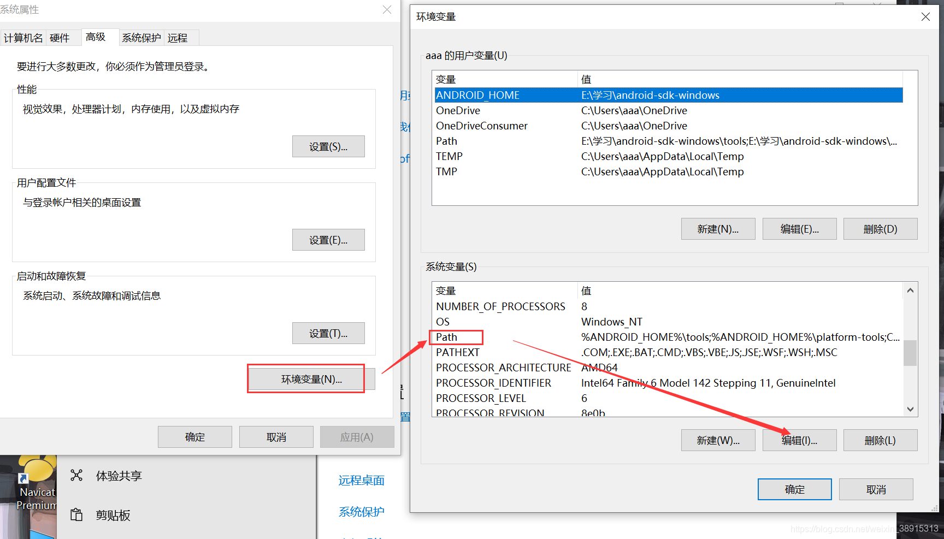The height and width of the screenshot is (539, 944).
Task: Click the system variables scrollbar thumb
Action: tap(910, 353)
